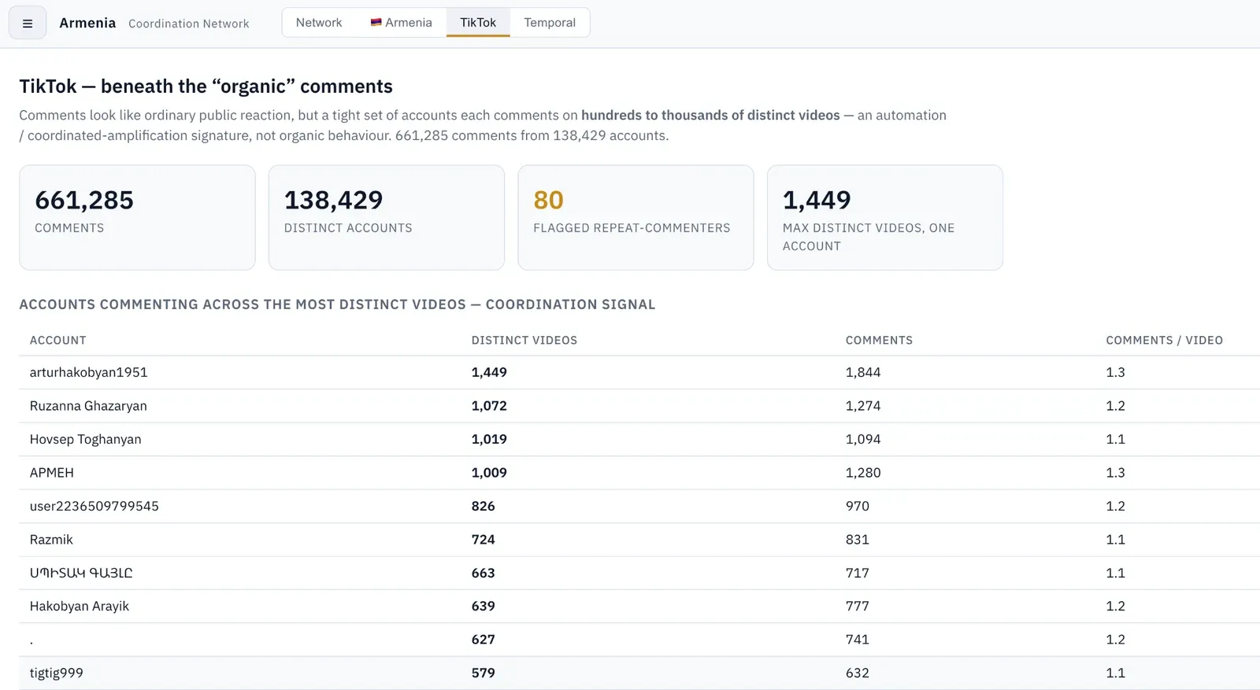Click comments value 632
Image resolution: width=1260 pixels, height=690 pixels.
click(x=858, y=673)
